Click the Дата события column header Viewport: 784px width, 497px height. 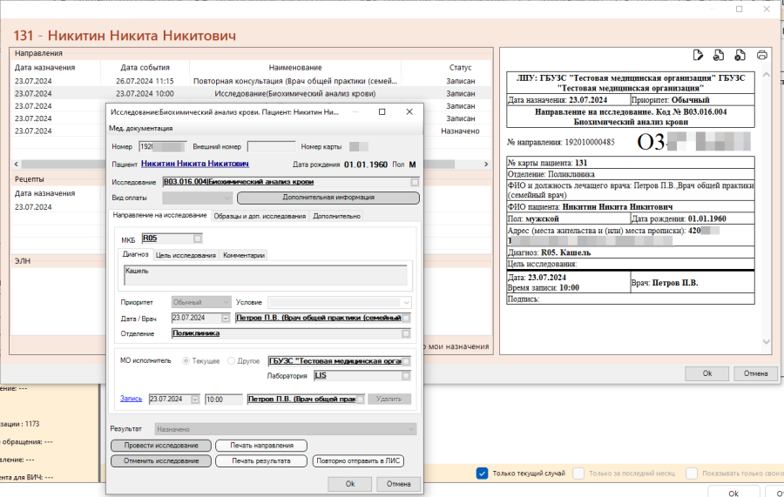click(145, 67)
